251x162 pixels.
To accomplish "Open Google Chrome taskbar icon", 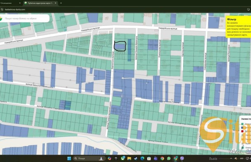I will (x=162, y=158).
